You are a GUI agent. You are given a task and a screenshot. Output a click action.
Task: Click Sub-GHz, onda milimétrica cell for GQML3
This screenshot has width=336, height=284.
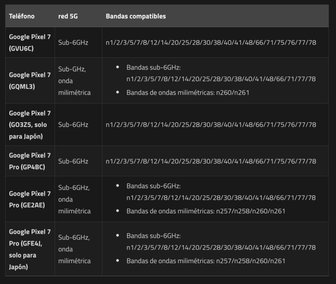74,81
